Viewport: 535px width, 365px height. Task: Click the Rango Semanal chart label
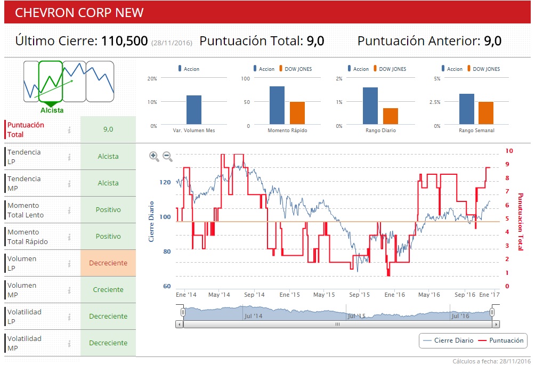476,131
